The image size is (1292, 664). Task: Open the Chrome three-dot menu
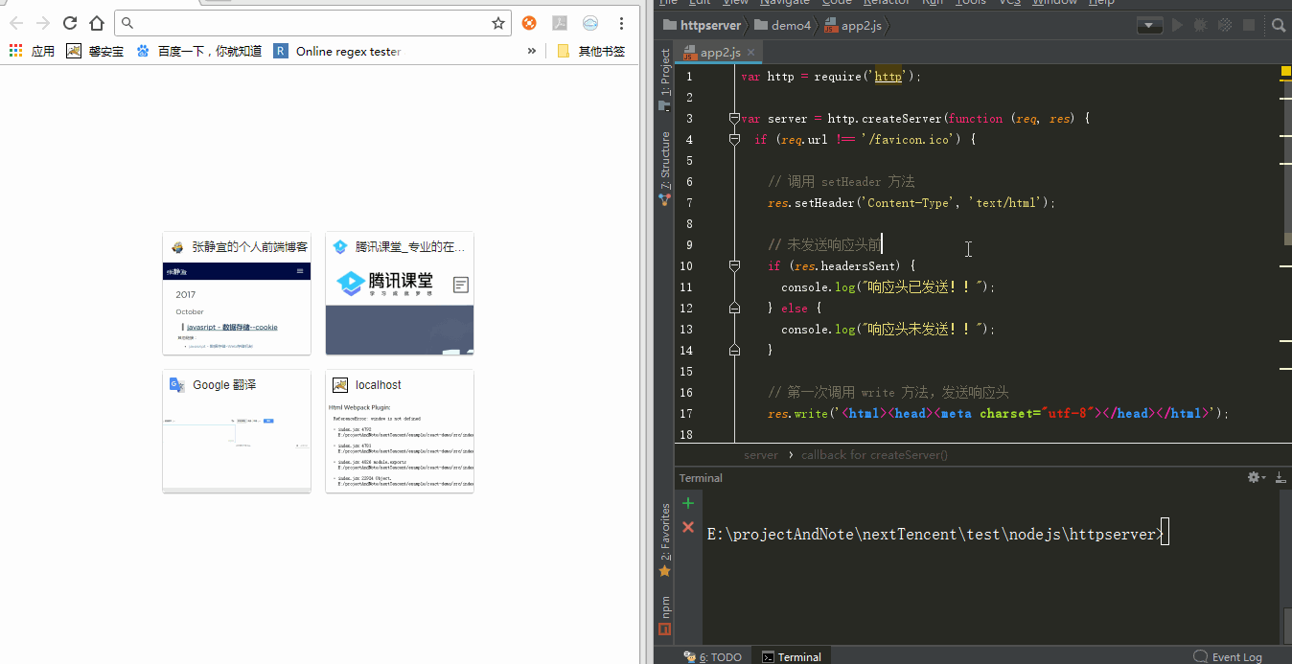(622, 23)
